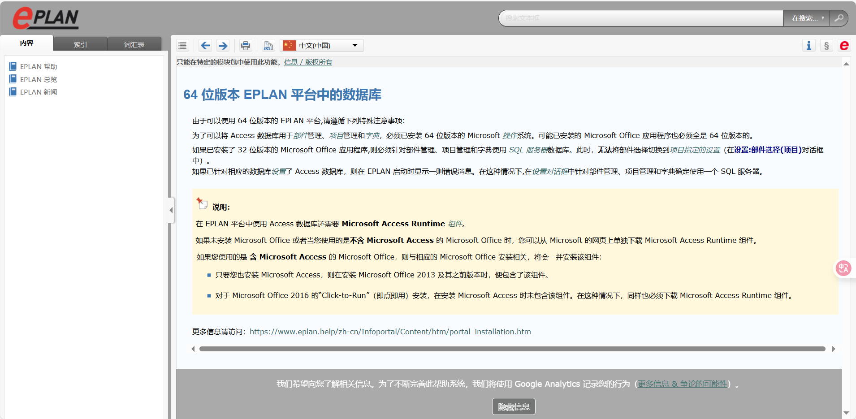This screenshot has height=419, width=856.
Task: Click the 信息 / 版权所有 link
Action: (308, 62)
